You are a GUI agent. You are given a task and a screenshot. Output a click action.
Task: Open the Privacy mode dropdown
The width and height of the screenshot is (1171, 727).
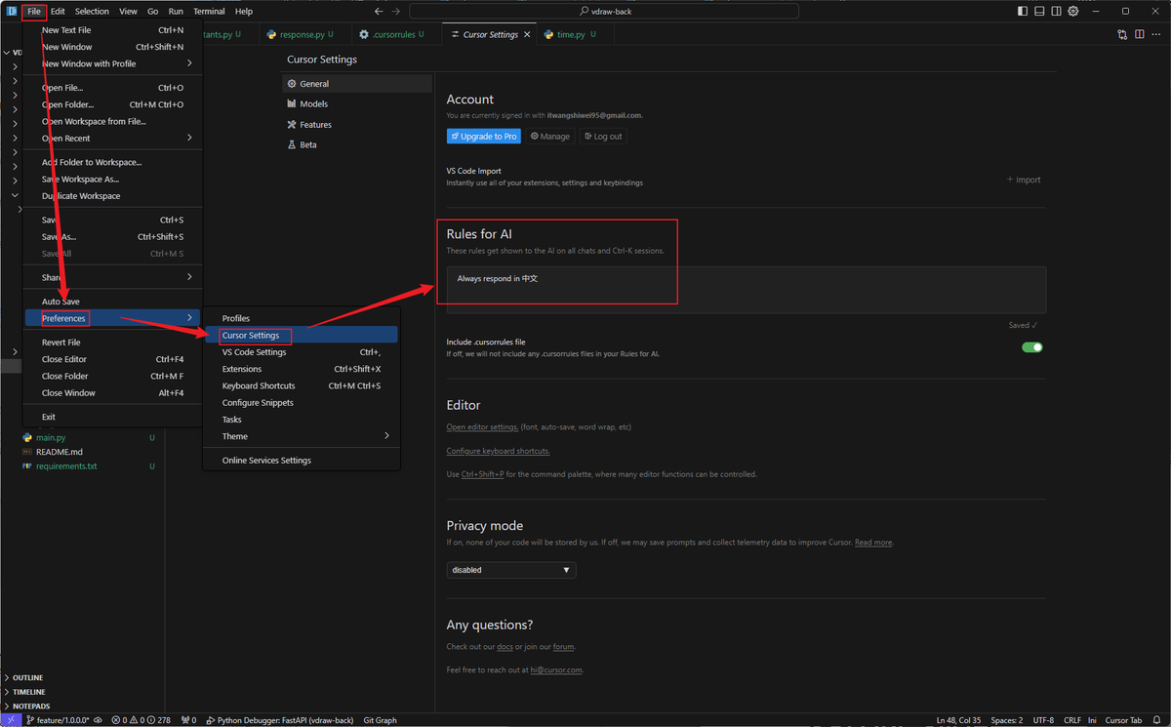(x=511, y=570)
